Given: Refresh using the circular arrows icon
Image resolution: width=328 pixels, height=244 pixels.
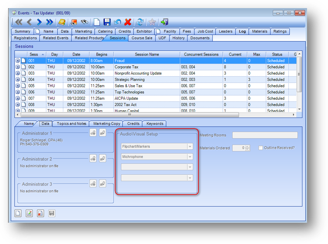Looking at the screenshot, I should pyautogui.click(x=140, y=22).
